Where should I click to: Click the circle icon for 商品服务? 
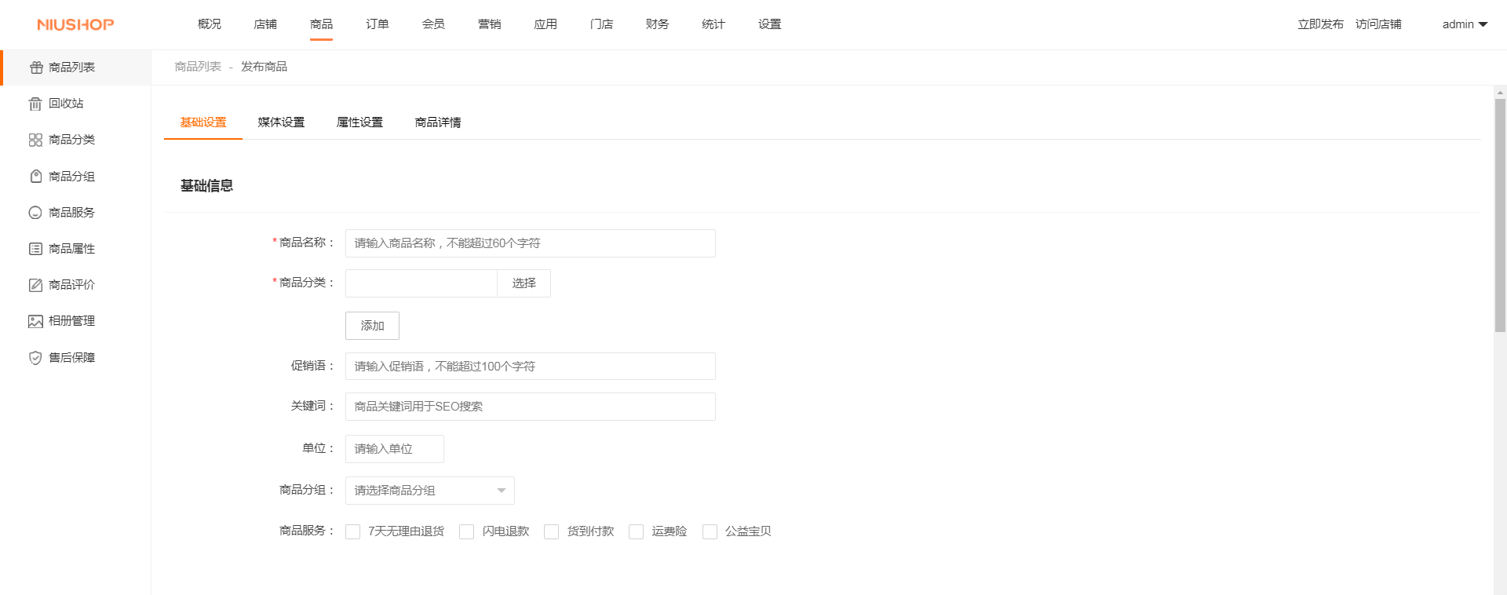(35, 213)
